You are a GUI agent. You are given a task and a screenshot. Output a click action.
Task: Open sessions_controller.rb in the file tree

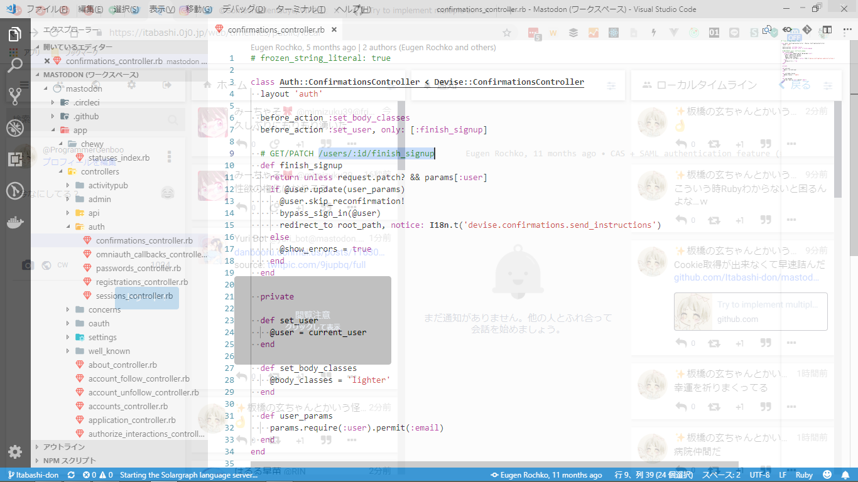[134, 296]
